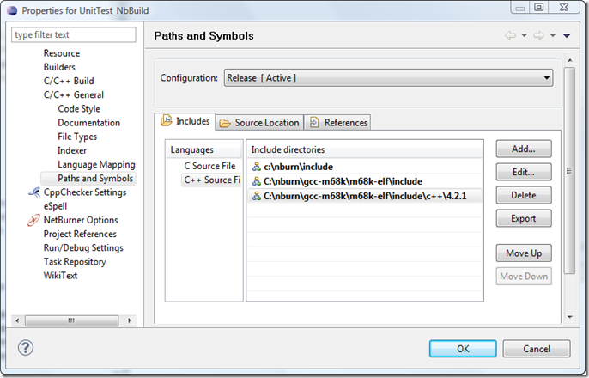Click the Edit... button
The image size is (589, 378).
click(524, 172)
